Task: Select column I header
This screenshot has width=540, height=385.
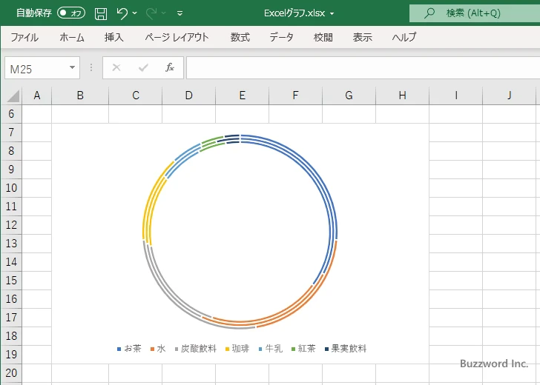Action: click(x=456, y=96)
